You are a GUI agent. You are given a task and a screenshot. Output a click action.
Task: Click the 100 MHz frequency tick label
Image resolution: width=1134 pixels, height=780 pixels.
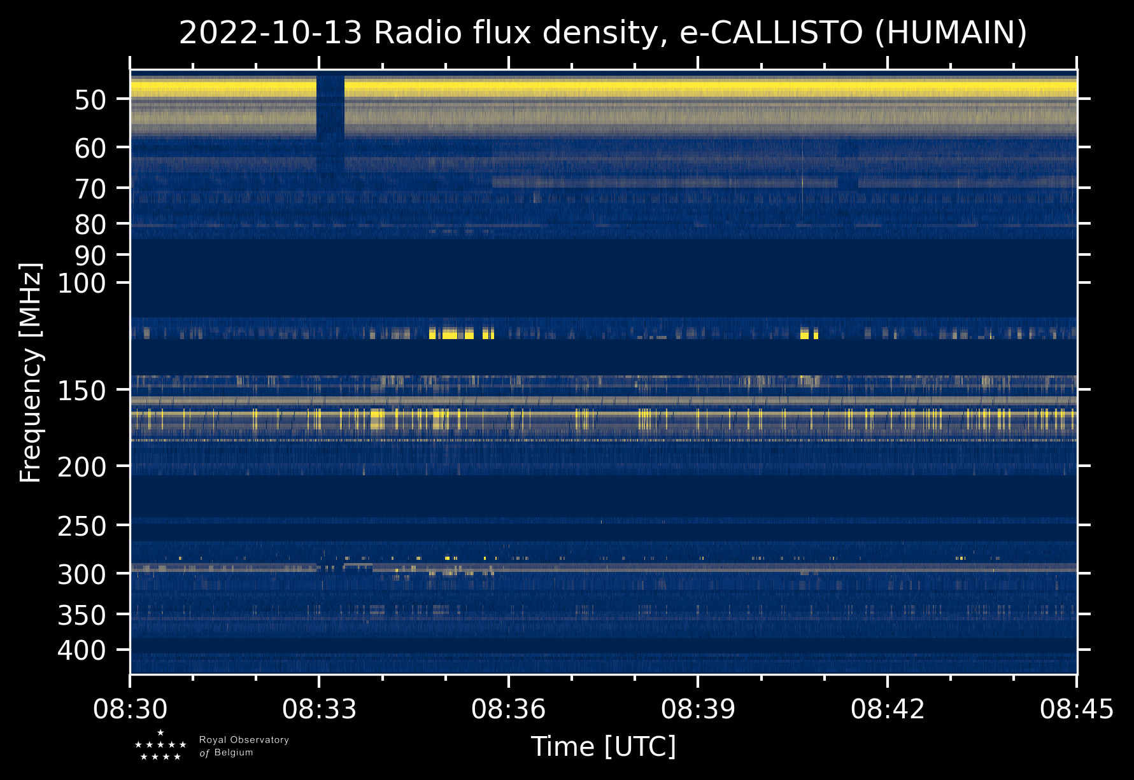(82, 284)
